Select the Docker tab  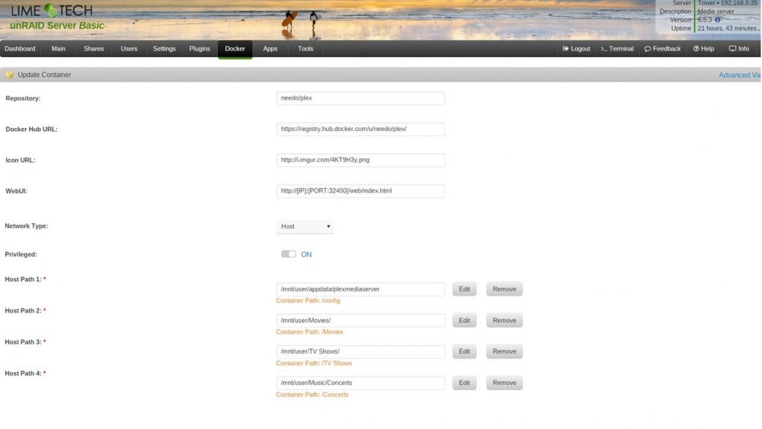click(235, 49)
